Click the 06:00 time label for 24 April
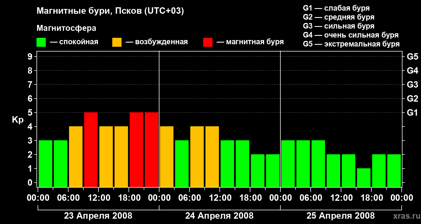The height and width of the screenshot is (224, 421). tap(189, 198)
